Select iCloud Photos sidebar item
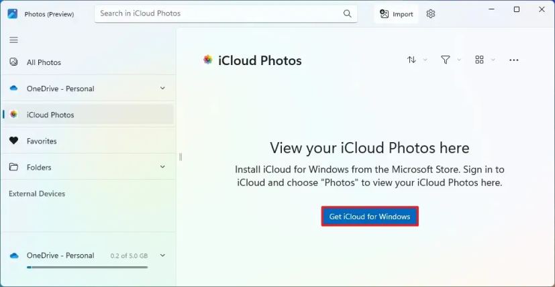 [x=50, y=115]
